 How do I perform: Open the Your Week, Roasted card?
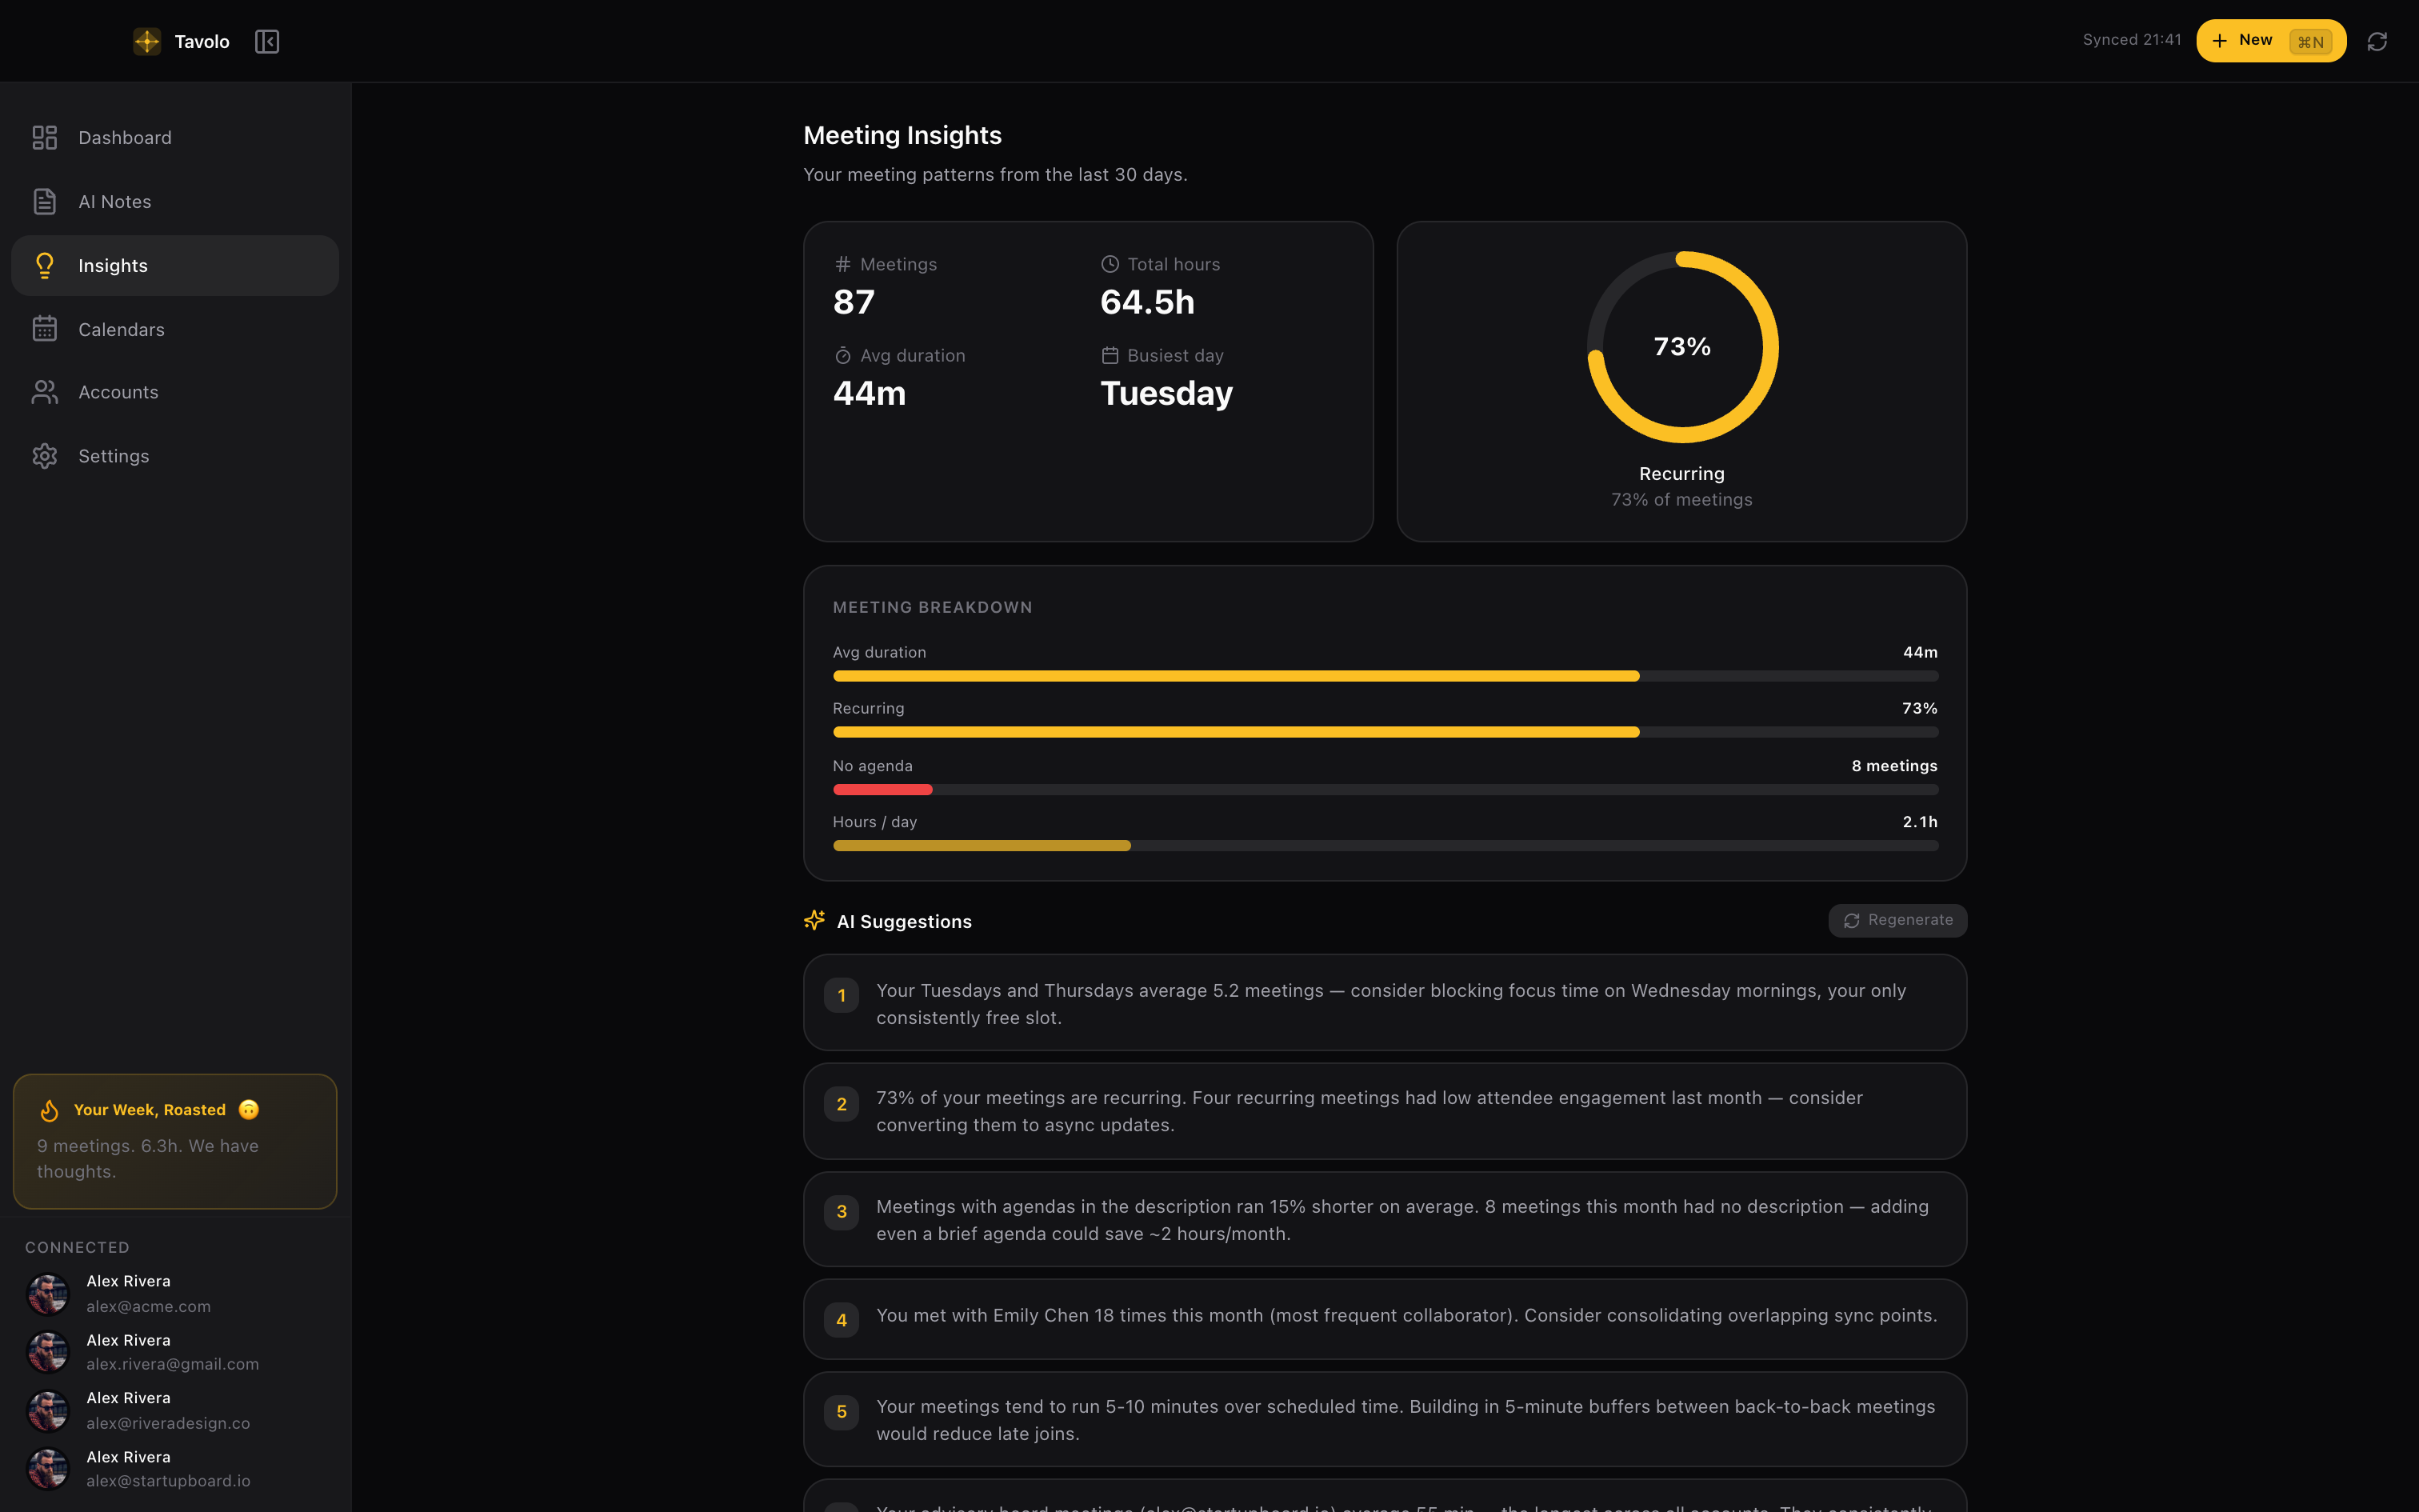[x=175, y=1141]
